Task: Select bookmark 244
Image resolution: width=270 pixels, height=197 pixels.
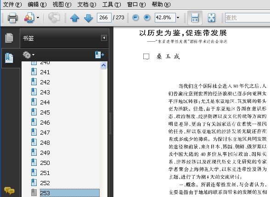Action: (x=45, y=102)
